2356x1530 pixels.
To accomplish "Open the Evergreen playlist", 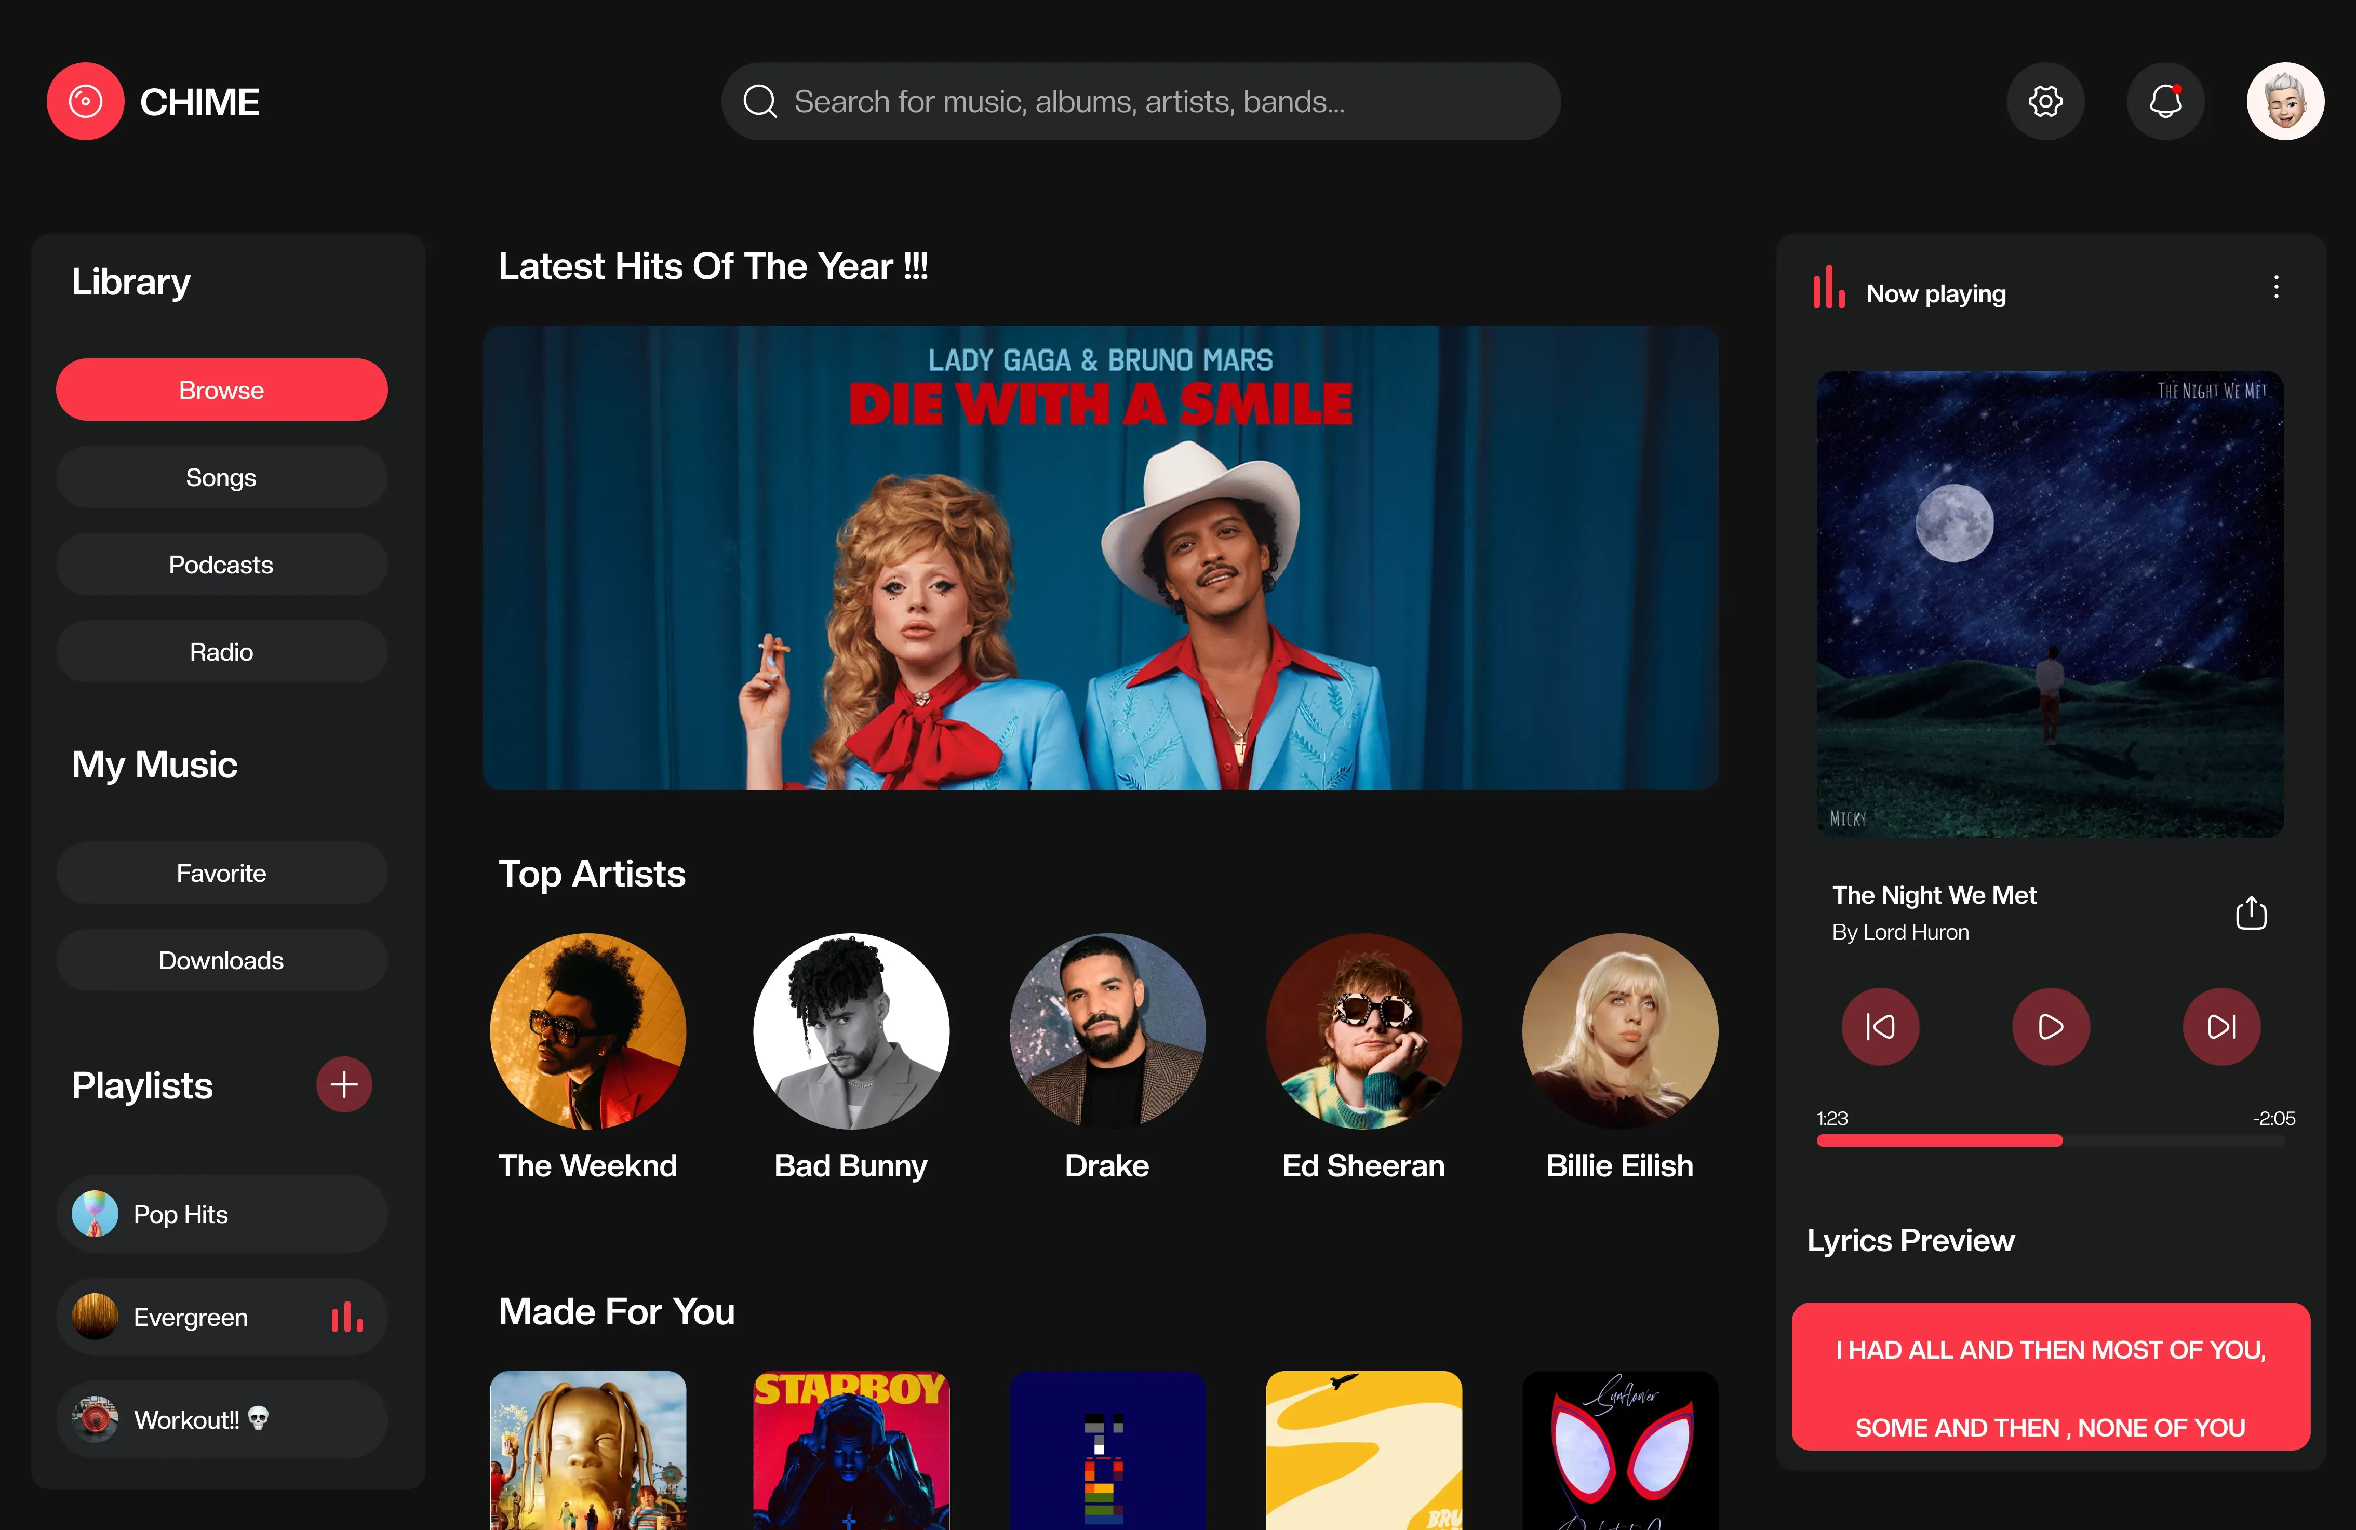I will coord(222,1317).
